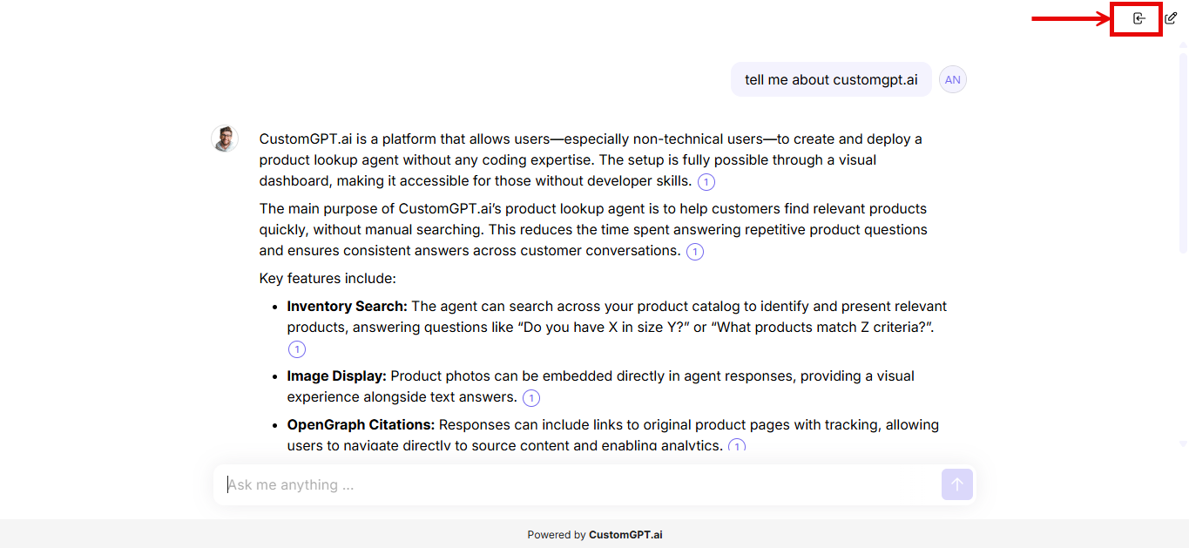Click the paragraph starting "CustomGPT.ai is a platform"
This screenshot has width=1189, height=548.
tap(592, 160)
